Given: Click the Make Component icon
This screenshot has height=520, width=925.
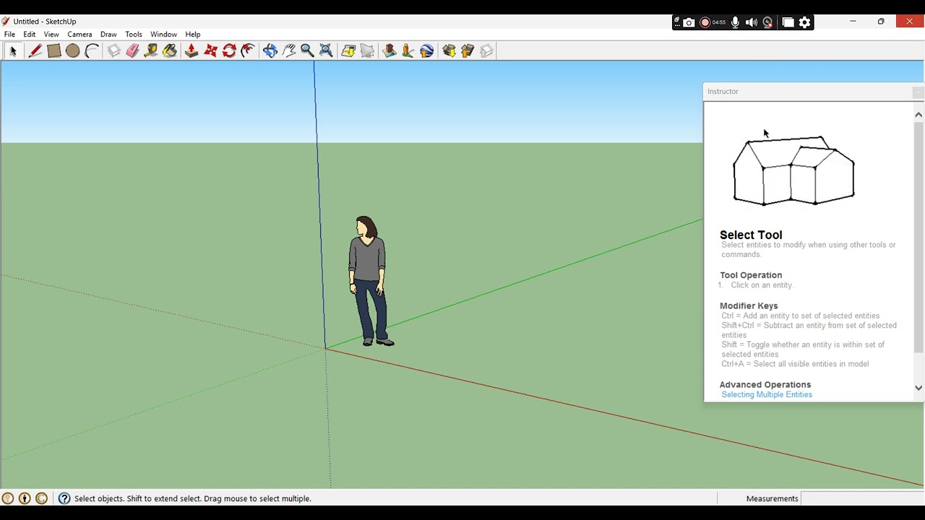Looking at the screenshot, I should pyautogui.click(x=113, y=51).
